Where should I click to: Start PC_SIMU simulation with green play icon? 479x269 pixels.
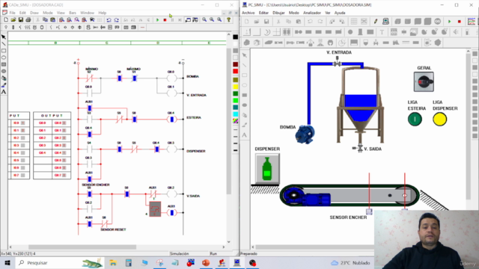449,22
